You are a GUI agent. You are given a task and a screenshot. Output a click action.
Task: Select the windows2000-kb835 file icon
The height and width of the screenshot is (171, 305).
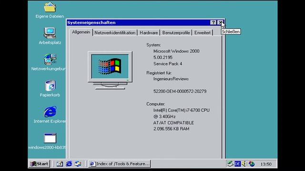tap(50, 138)
